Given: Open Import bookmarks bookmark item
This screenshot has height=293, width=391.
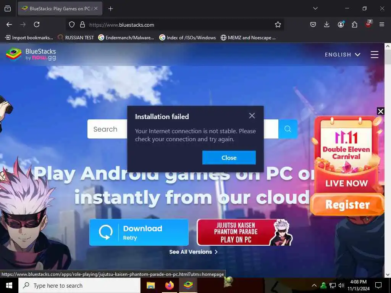Looking at the screenshot, I should pos(29,38).
